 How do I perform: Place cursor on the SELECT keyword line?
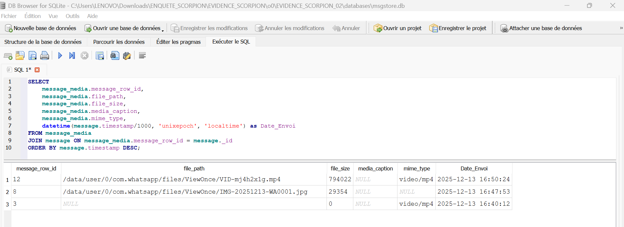(39, 82)
